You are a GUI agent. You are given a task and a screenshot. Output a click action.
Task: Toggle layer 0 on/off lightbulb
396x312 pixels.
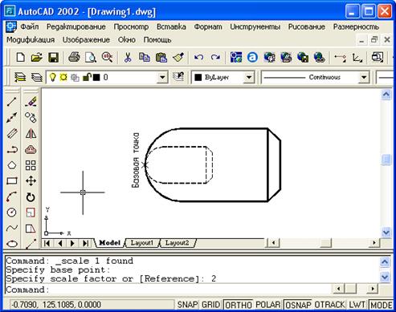pos(53,77)
